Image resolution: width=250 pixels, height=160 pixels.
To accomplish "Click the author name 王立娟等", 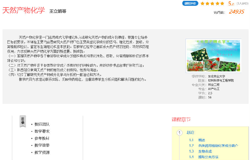I will coord(58,11).
